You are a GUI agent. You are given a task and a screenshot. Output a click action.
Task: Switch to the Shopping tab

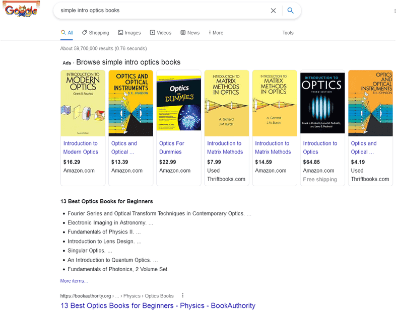point(95,33)
